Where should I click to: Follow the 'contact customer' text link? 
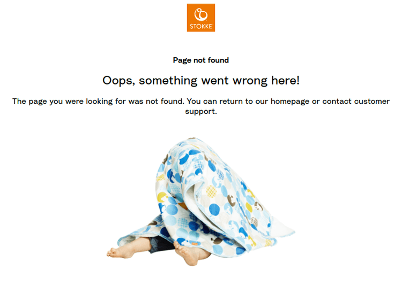[356, 101]
